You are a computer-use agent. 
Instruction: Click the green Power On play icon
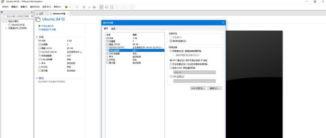click(67, 7)
